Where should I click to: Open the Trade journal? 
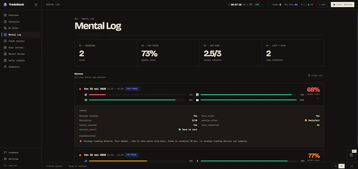21,41
